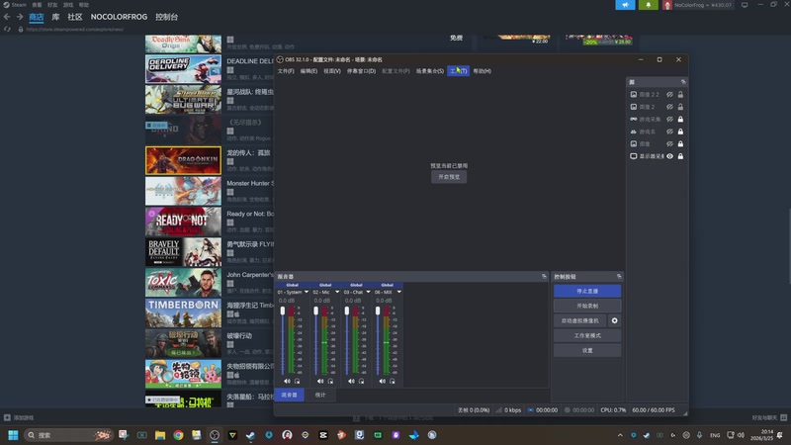
Task: Open the 01 - System channel dropdown
Action: 307,292
